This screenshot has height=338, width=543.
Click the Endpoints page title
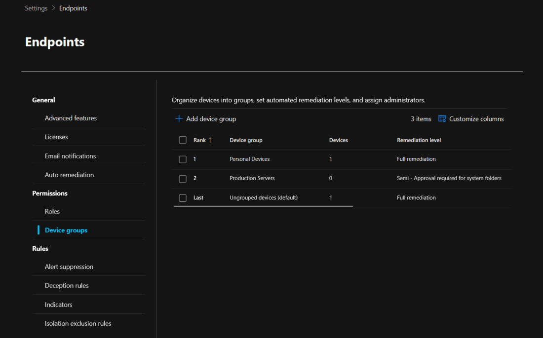55,41
